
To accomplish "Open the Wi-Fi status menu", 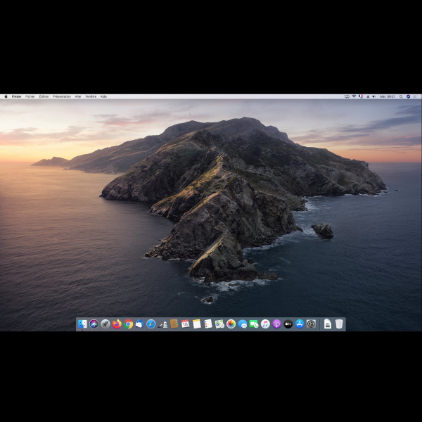I will point(354,96).
